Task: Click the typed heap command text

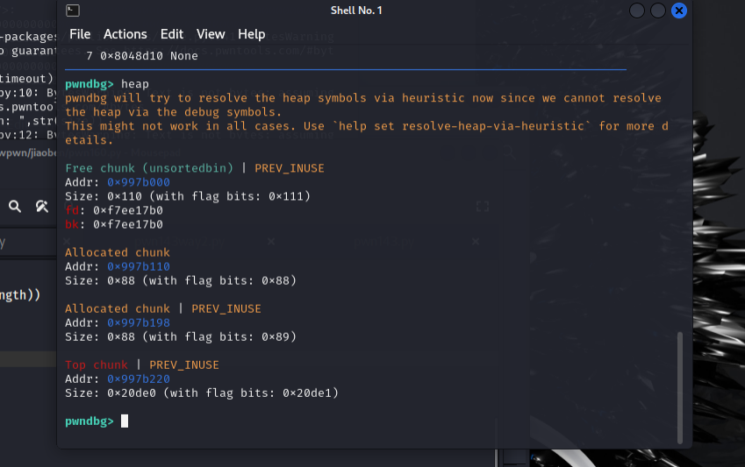Action: (135, 84)
